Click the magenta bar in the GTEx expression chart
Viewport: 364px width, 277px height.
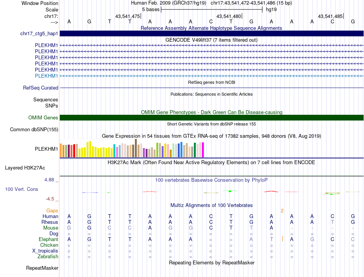tap(203, 150)
